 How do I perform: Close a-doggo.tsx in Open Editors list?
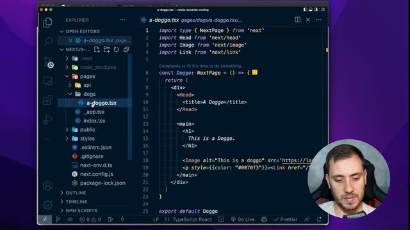[x=70, y=40]
